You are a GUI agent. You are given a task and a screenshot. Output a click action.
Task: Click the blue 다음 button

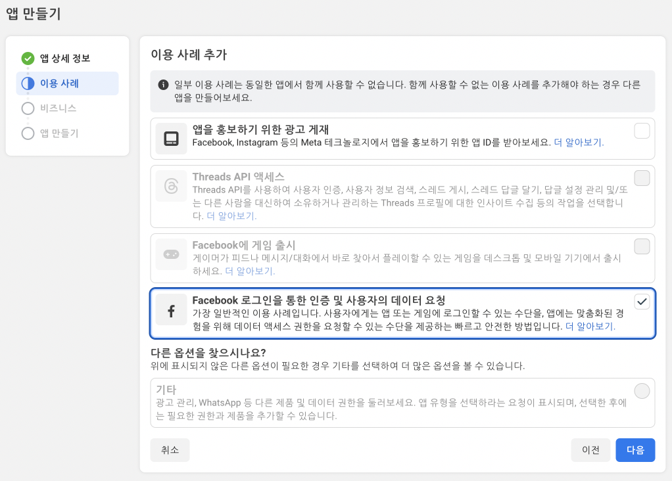635,449
